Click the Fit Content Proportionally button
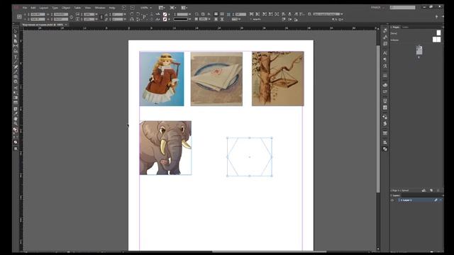This screenshot has height=255, width=454. [x=258, y=14]
